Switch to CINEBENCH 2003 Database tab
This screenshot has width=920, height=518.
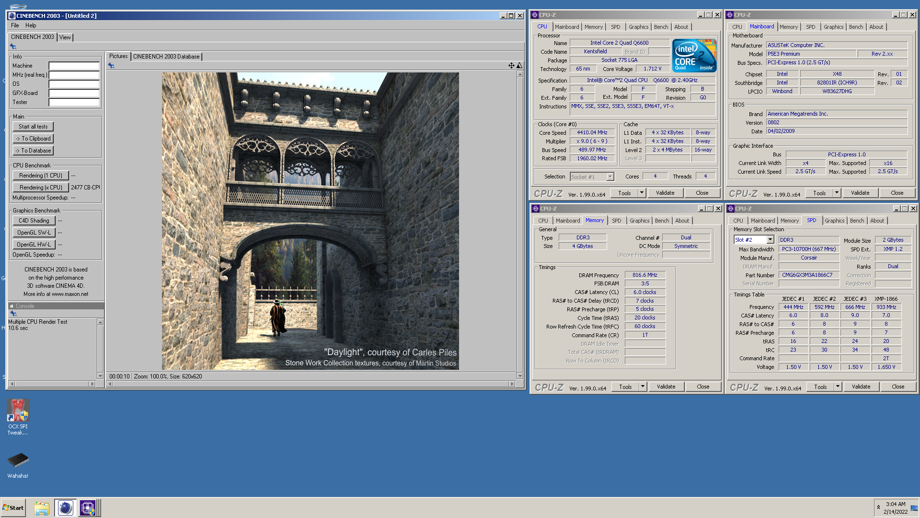(166, 57)
